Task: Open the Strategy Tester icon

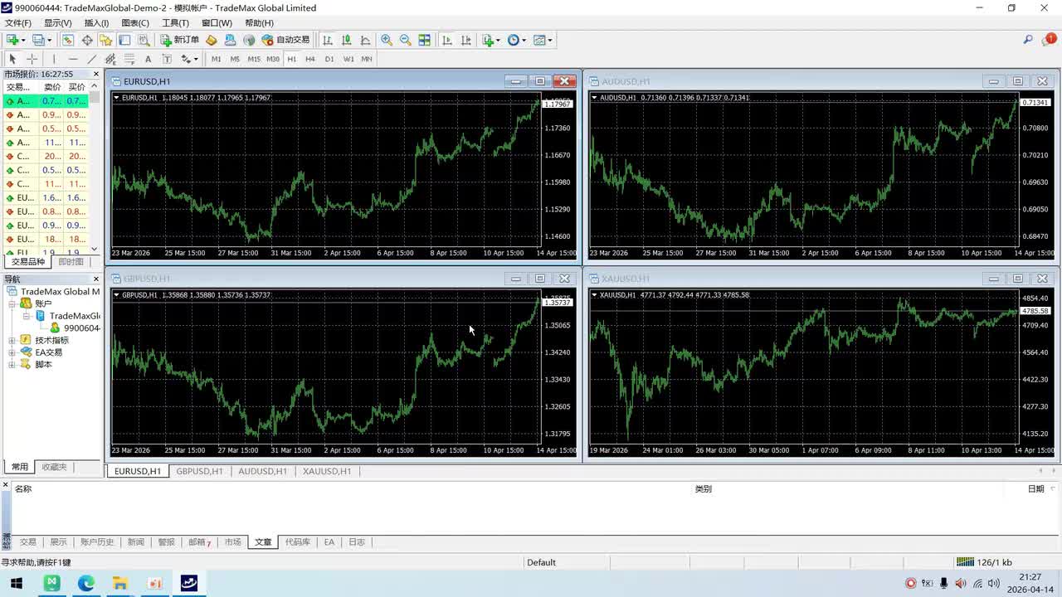Action: (144, 40)
